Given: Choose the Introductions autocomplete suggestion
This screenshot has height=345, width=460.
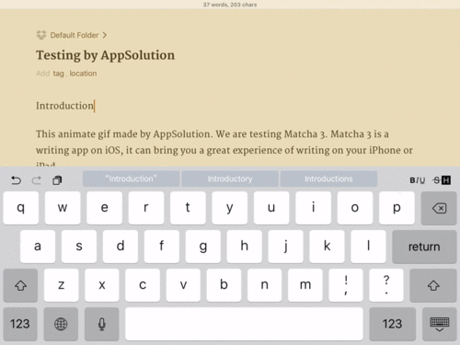Looking at the screenshot, I should (328, 178).
